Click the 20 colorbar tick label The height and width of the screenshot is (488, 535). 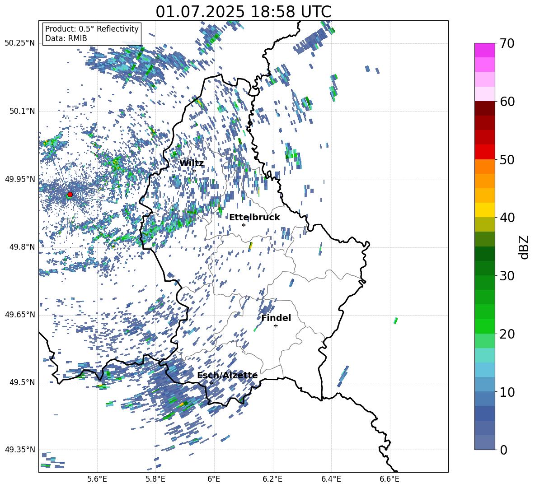point(507,334)
